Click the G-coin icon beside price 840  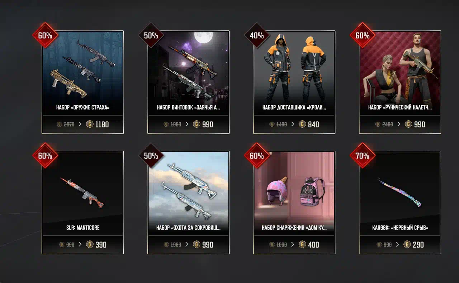point(302,125)
